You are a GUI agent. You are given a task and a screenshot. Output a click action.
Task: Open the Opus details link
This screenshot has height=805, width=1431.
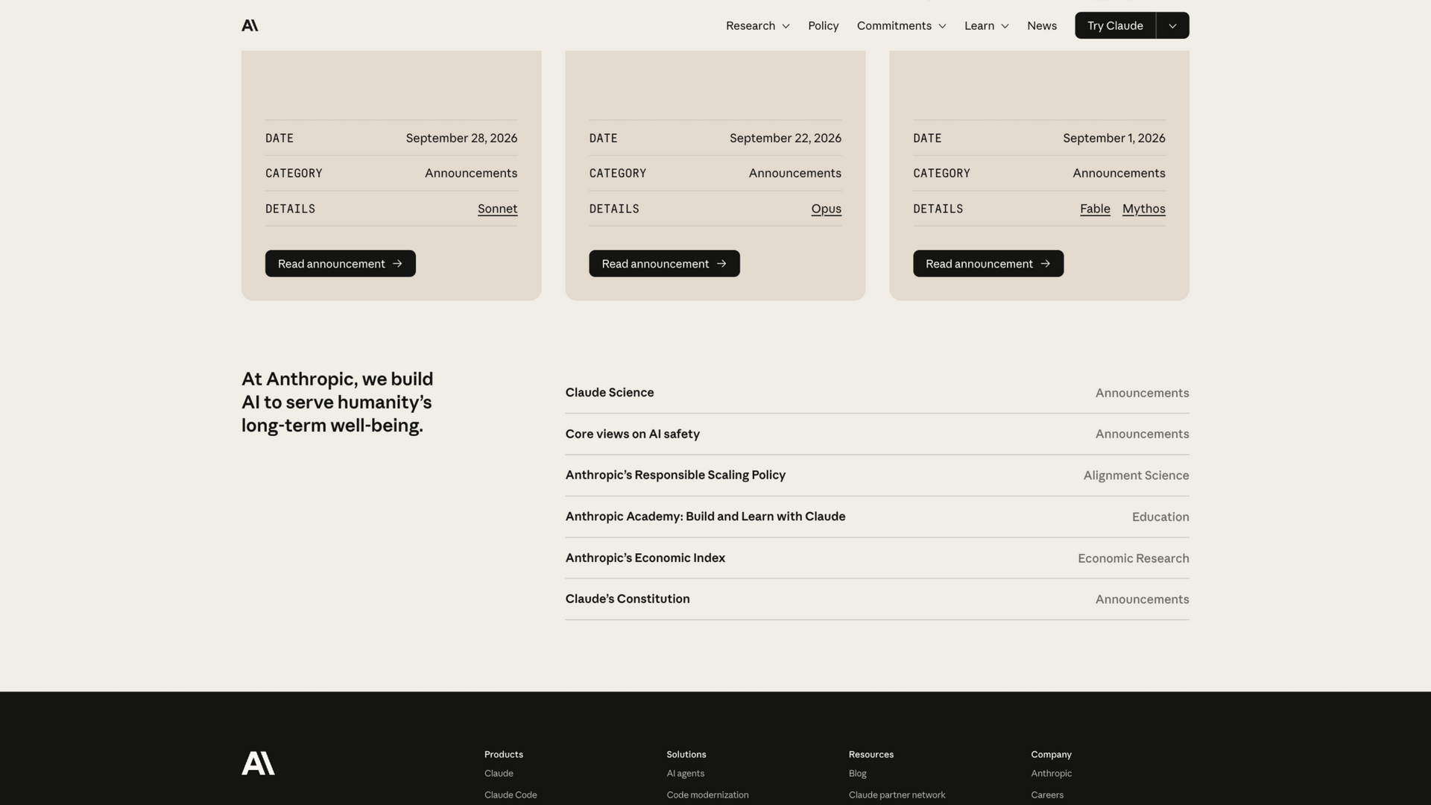[x=826, y=209]
